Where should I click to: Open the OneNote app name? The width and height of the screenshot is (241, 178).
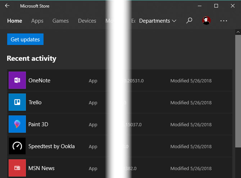coord(39,81)
